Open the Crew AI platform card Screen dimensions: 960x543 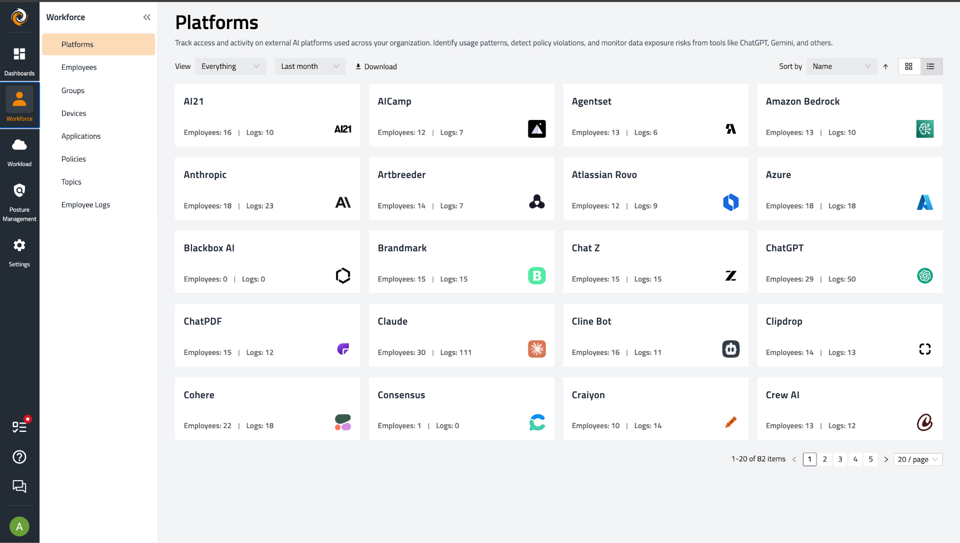(850, 409)
